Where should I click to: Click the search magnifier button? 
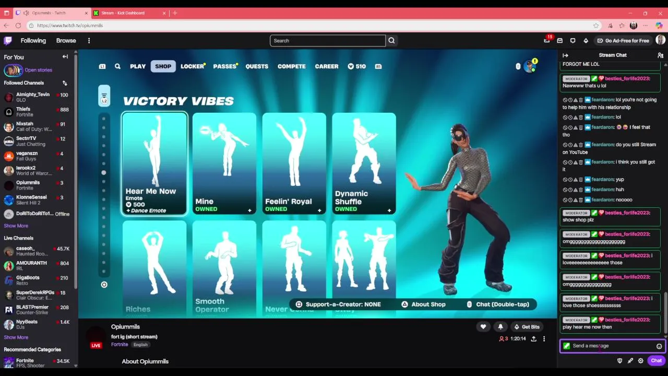391,41
